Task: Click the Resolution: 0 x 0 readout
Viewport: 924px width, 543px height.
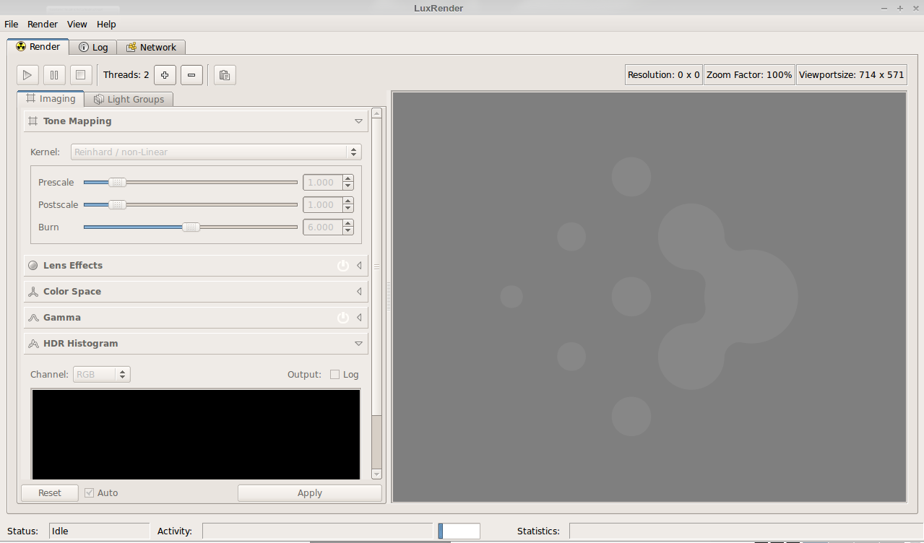Action: pos(664,75)
